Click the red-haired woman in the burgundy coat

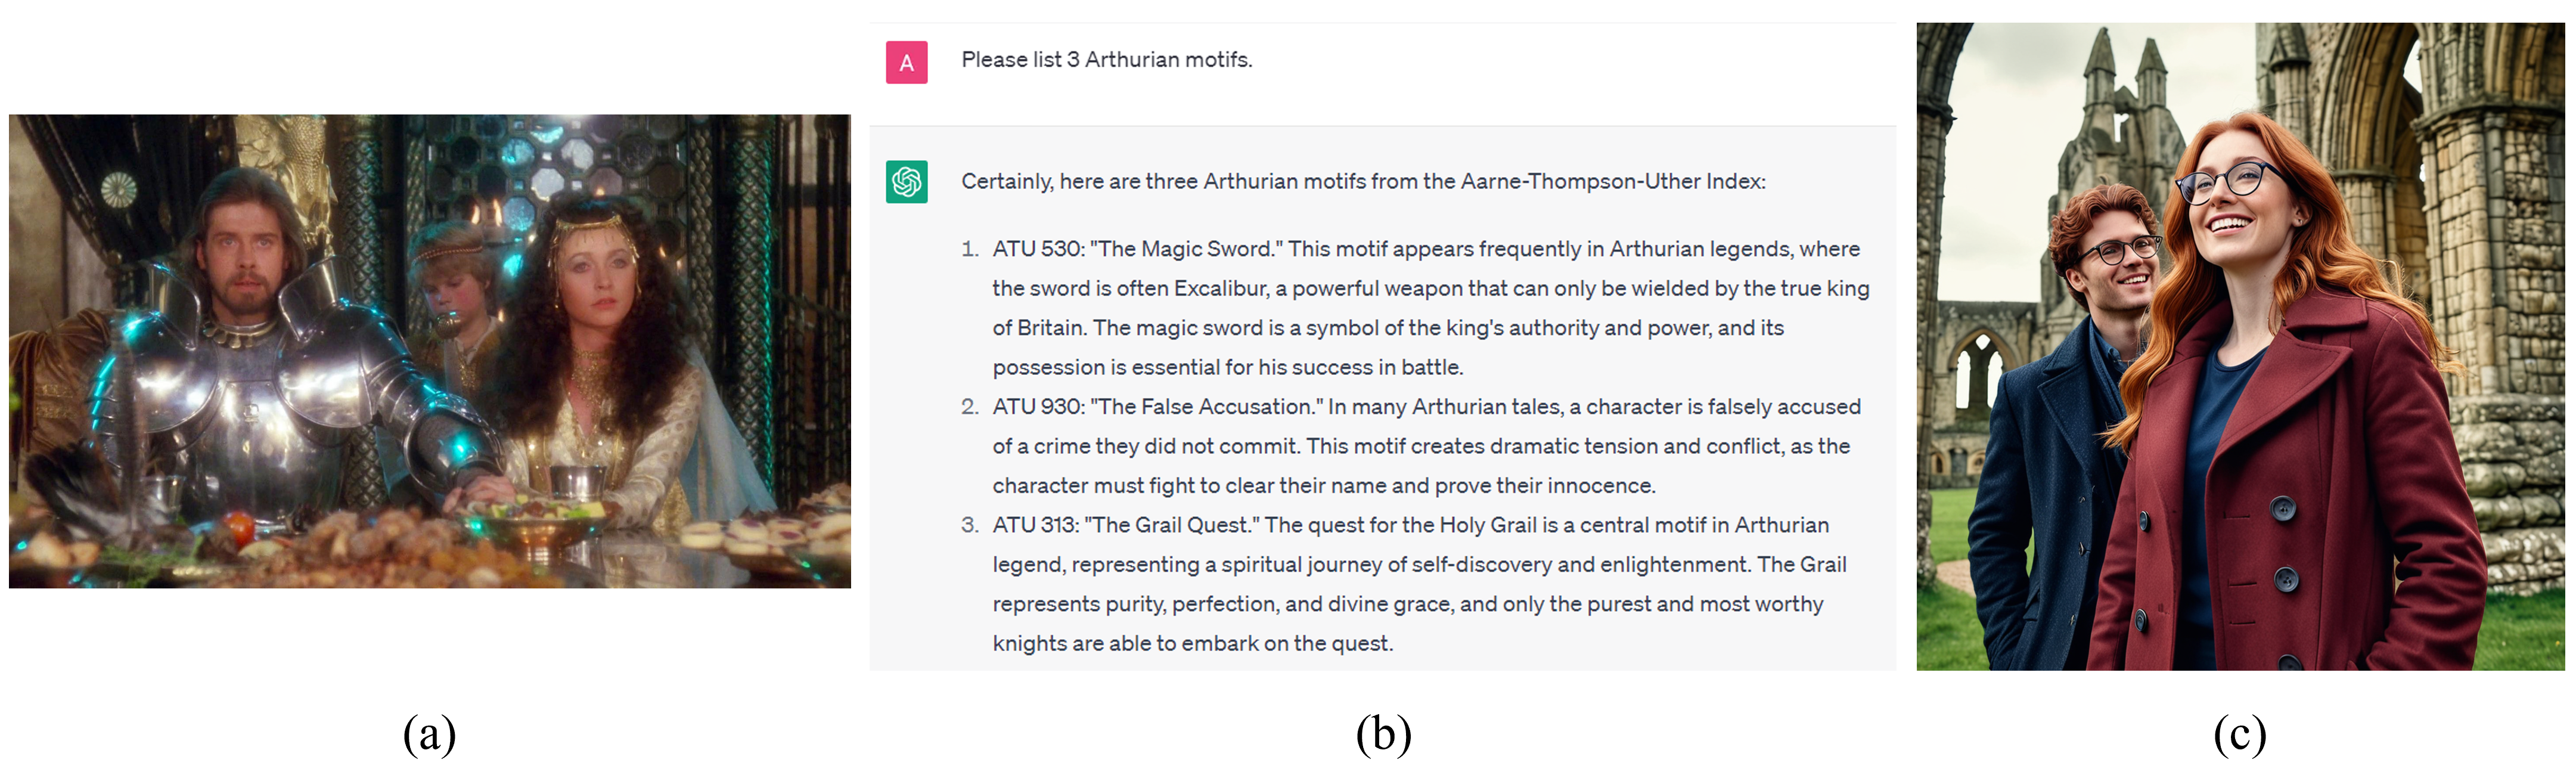tap(2290, 420)
